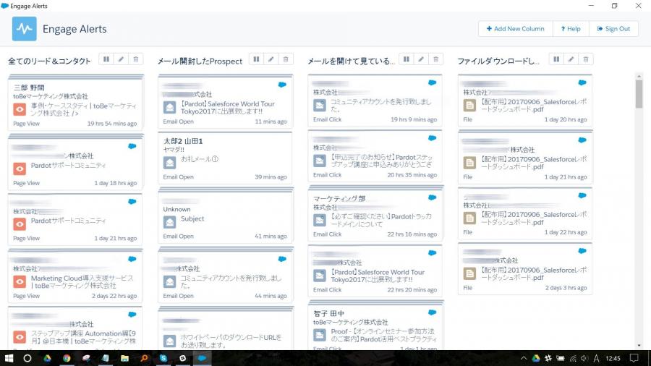
Task: Click file icon on 1 day 20 hrs ago card
Action: (469, 106)
